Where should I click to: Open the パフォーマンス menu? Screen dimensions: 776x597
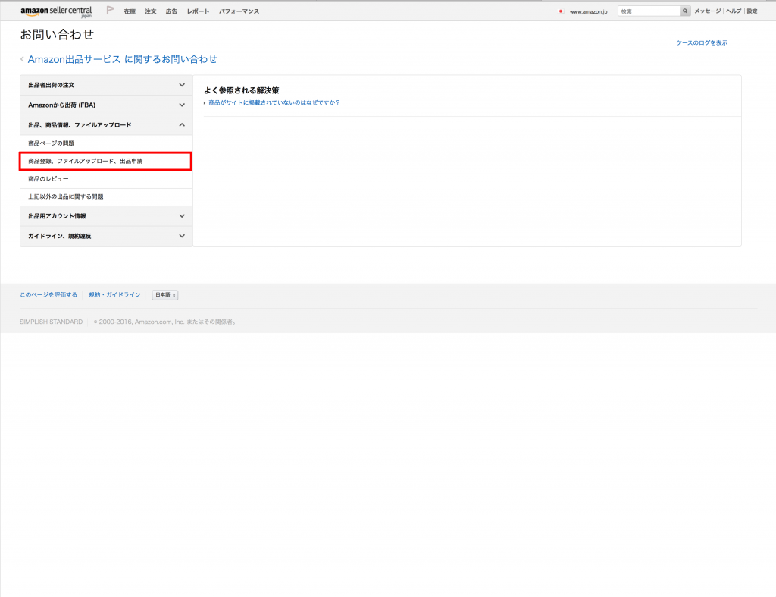239,11
